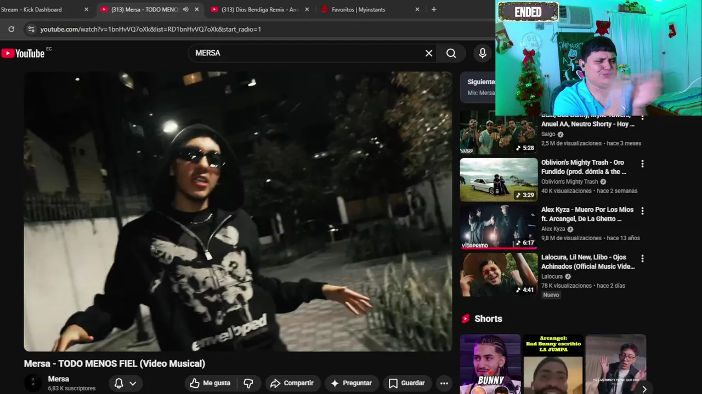
Task: Open Oblivion's Mighty Trash - Oro Fundido title
Action: pos(584,167)
